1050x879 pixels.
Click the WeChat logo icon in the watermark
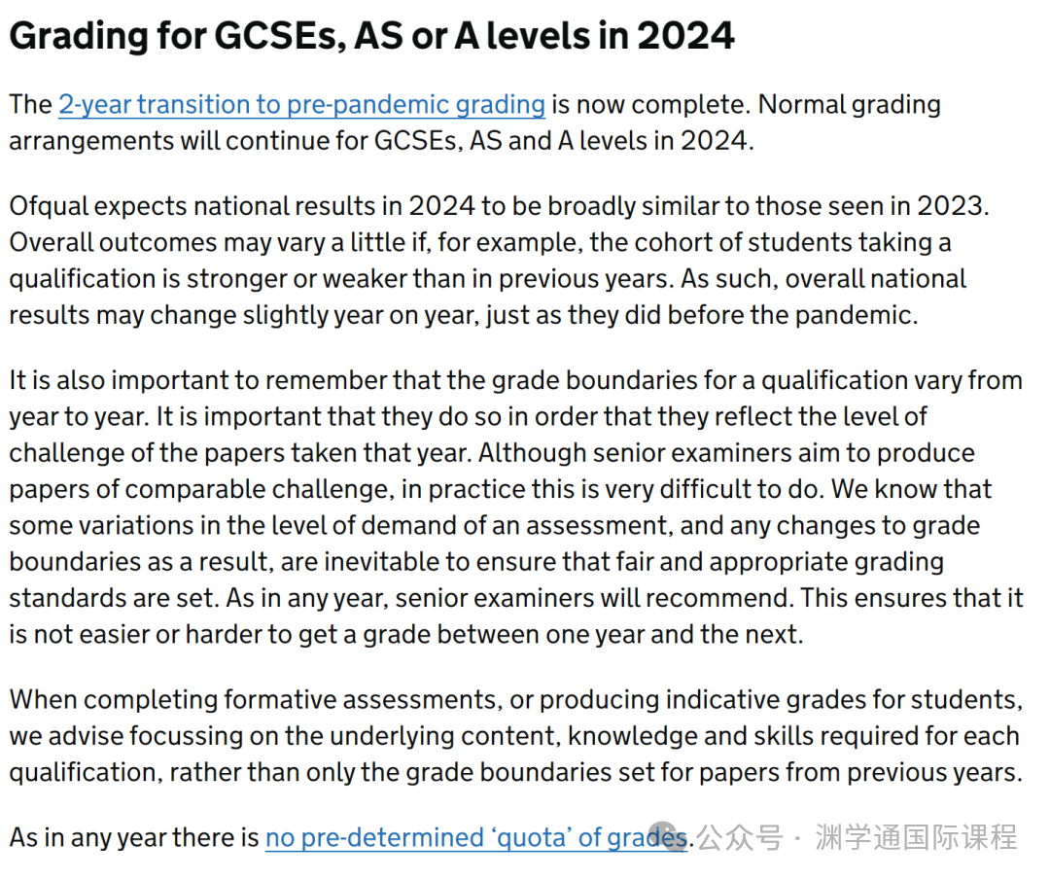coord(665,836)
